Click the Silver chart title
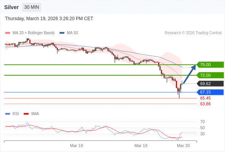This screenshot has width=225, height=152. [11, 7]
